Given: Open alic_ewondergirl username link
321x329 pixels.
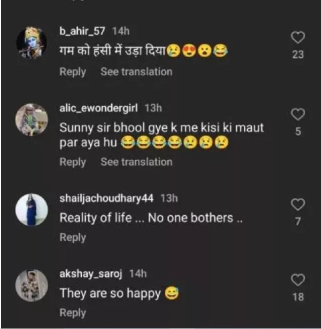Looking at the screenshot, I should [99, 108].
